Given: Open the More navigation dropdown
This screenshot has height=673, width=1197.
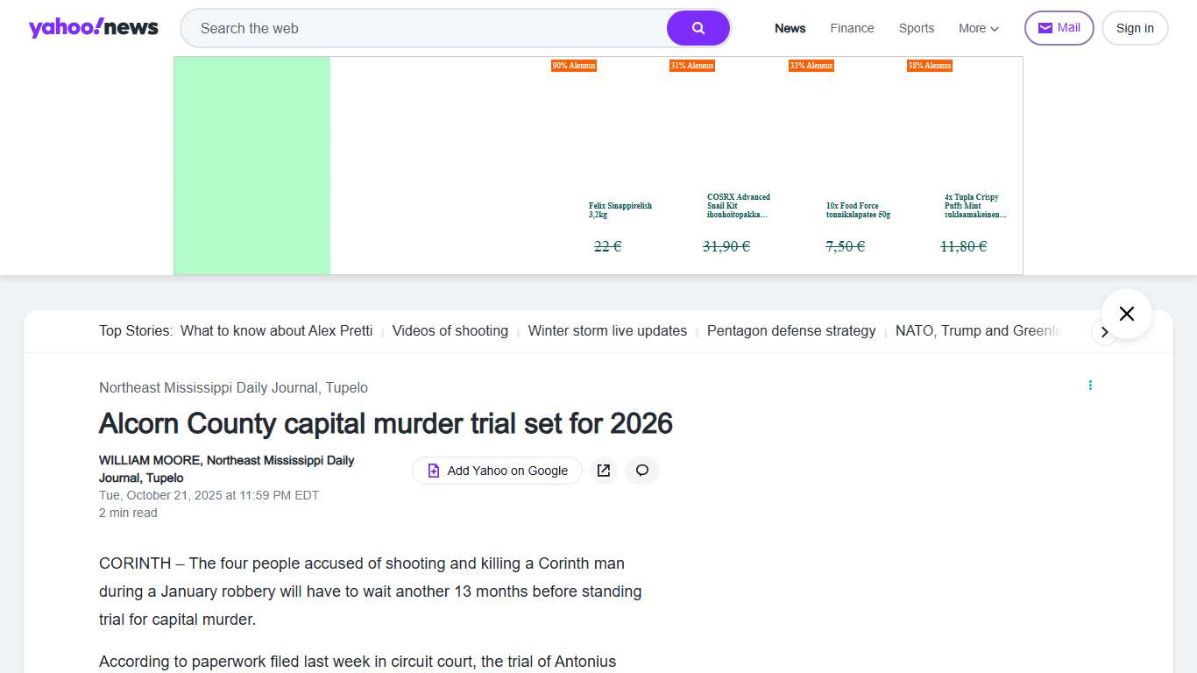Looking at the screenshot, I should [x=978, y=28].
